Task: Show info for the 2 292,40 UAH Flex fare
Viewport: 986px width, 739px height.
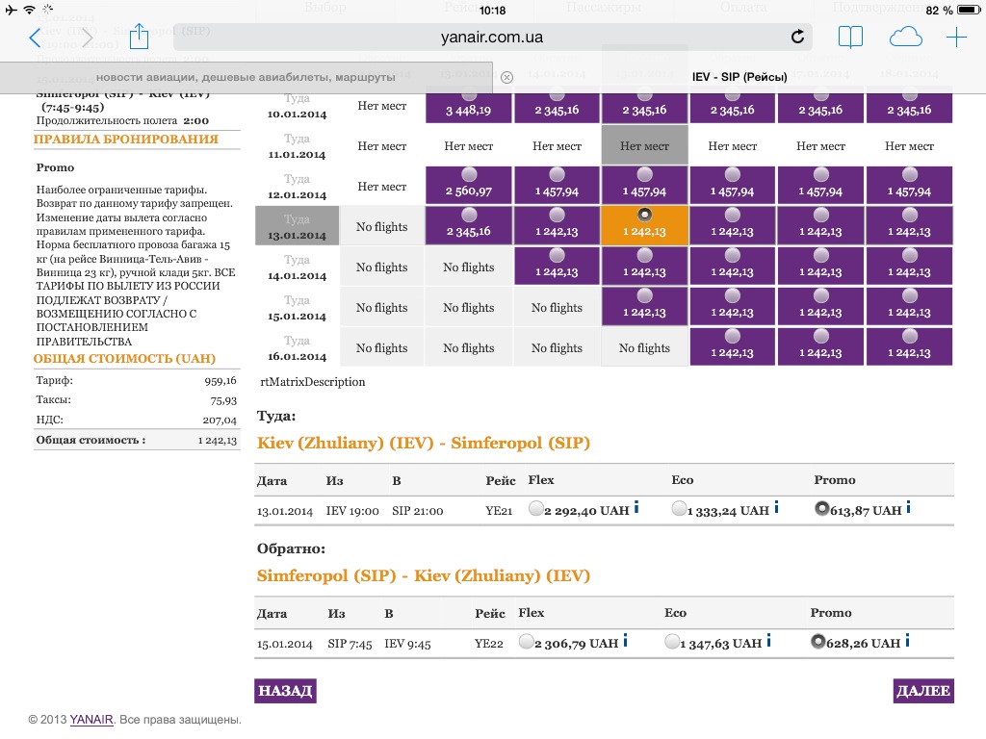Action: click(x=636, y=509)
